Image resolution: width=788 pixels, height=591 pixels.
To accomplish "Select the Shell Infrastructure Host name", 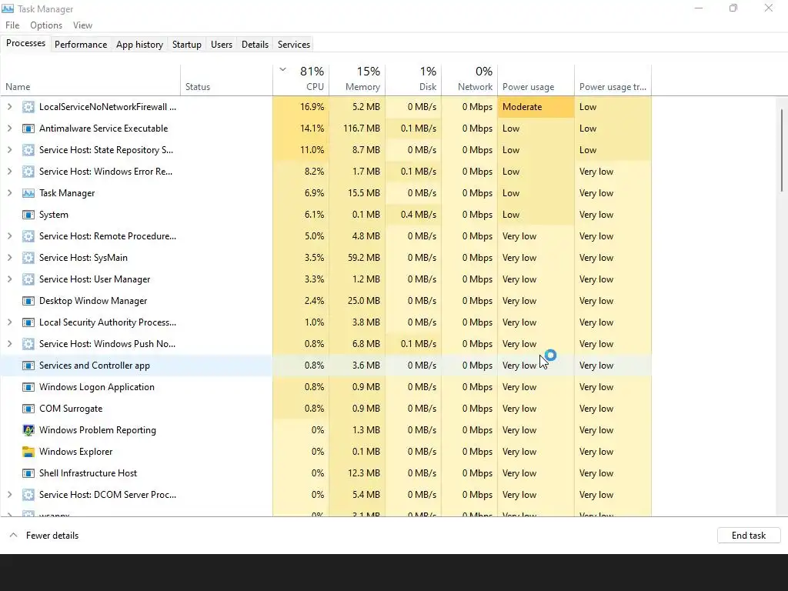I will point(88,473).
